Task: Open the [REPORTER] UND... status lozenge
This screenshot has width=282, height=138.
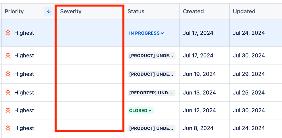Action: point(151,93)
